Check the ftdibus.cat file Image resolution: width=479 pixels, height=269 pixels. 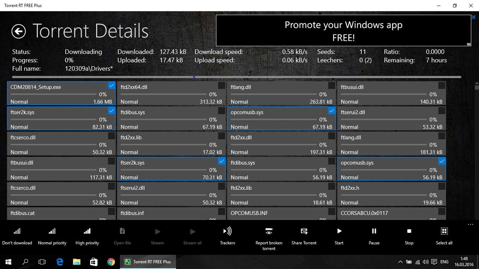(x=111, y=212)
